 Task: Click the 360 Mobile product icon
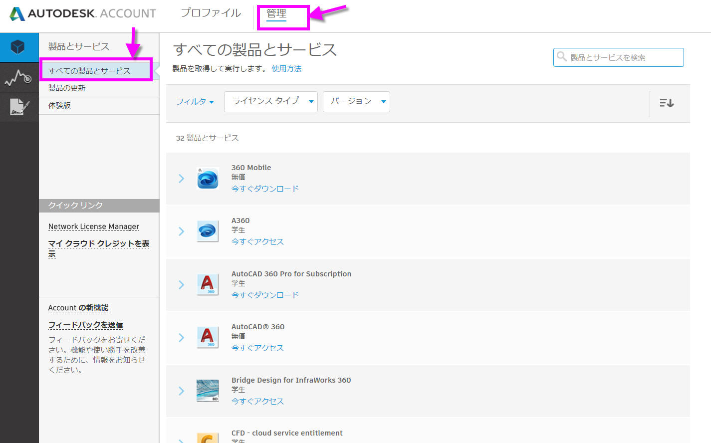coord(208,178)
